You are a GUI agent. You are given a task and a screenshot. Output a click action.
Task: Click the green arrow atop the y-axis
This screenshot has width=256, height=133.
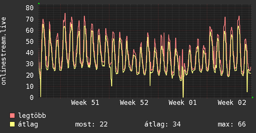pyautogui.click(x=39, y=3)
